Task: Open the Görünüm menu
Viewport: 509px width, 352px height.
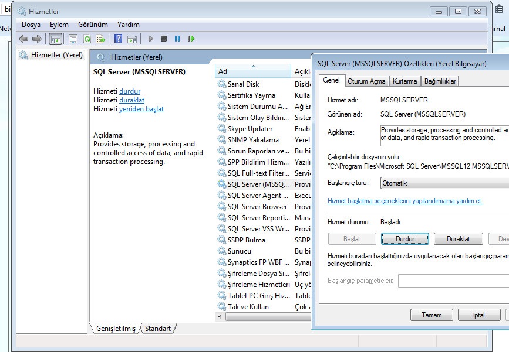Action: click(x=93, y=25)
